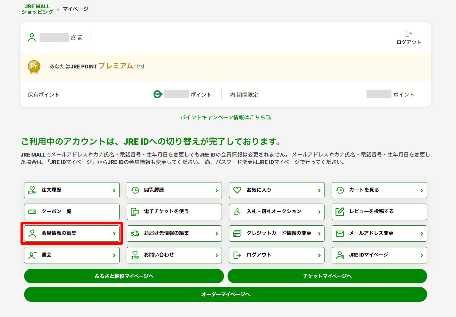Open メールアドレス変更
Viewport: 456px width, 317px height.
379,233
